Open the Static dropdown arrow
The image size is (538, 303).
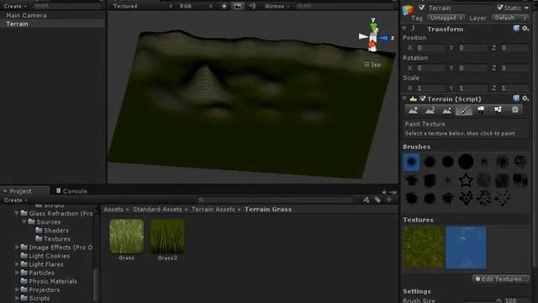(526, 8)
